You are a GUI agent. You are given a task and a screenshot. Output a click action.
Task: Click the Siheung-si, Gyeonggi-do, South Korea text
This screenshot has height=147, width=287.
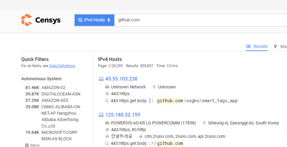[243, 123]
